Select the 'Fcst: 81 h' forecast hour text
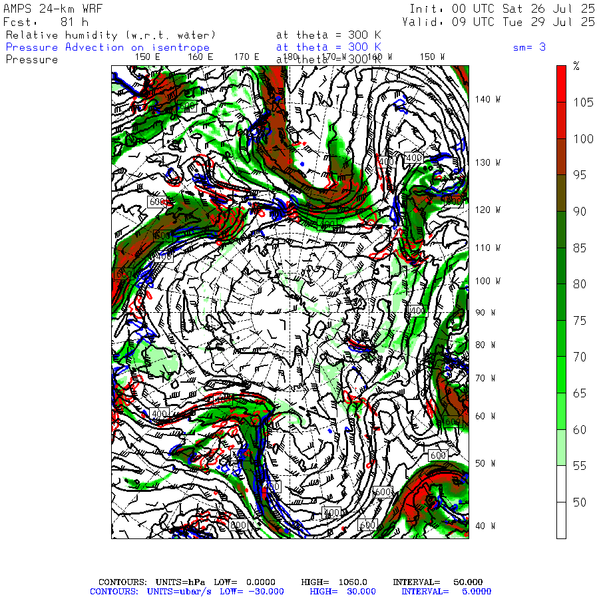The height and width of the screenshot is (599, 599). pos(46,22)
